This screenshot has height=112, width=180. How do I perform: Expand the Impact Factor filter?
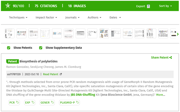46,18
